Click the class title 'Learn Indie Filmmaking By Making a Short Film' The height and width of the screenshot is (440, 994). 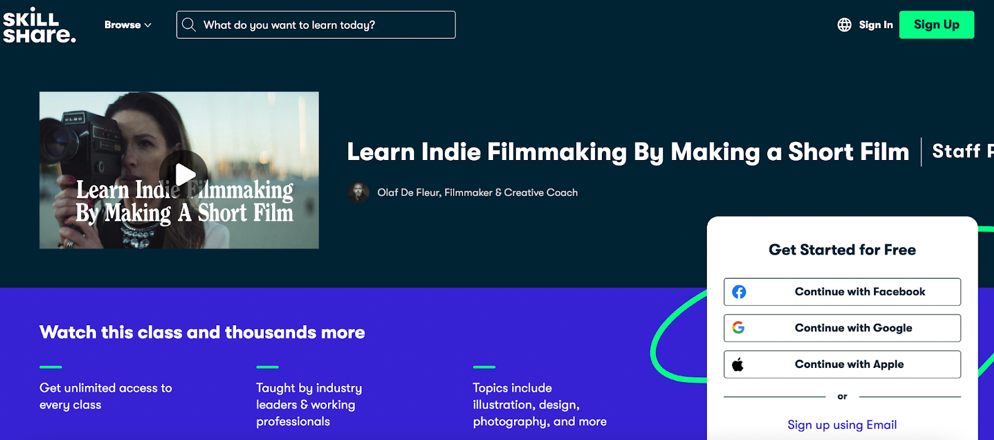pyautogui.click(x=628, y=152)
